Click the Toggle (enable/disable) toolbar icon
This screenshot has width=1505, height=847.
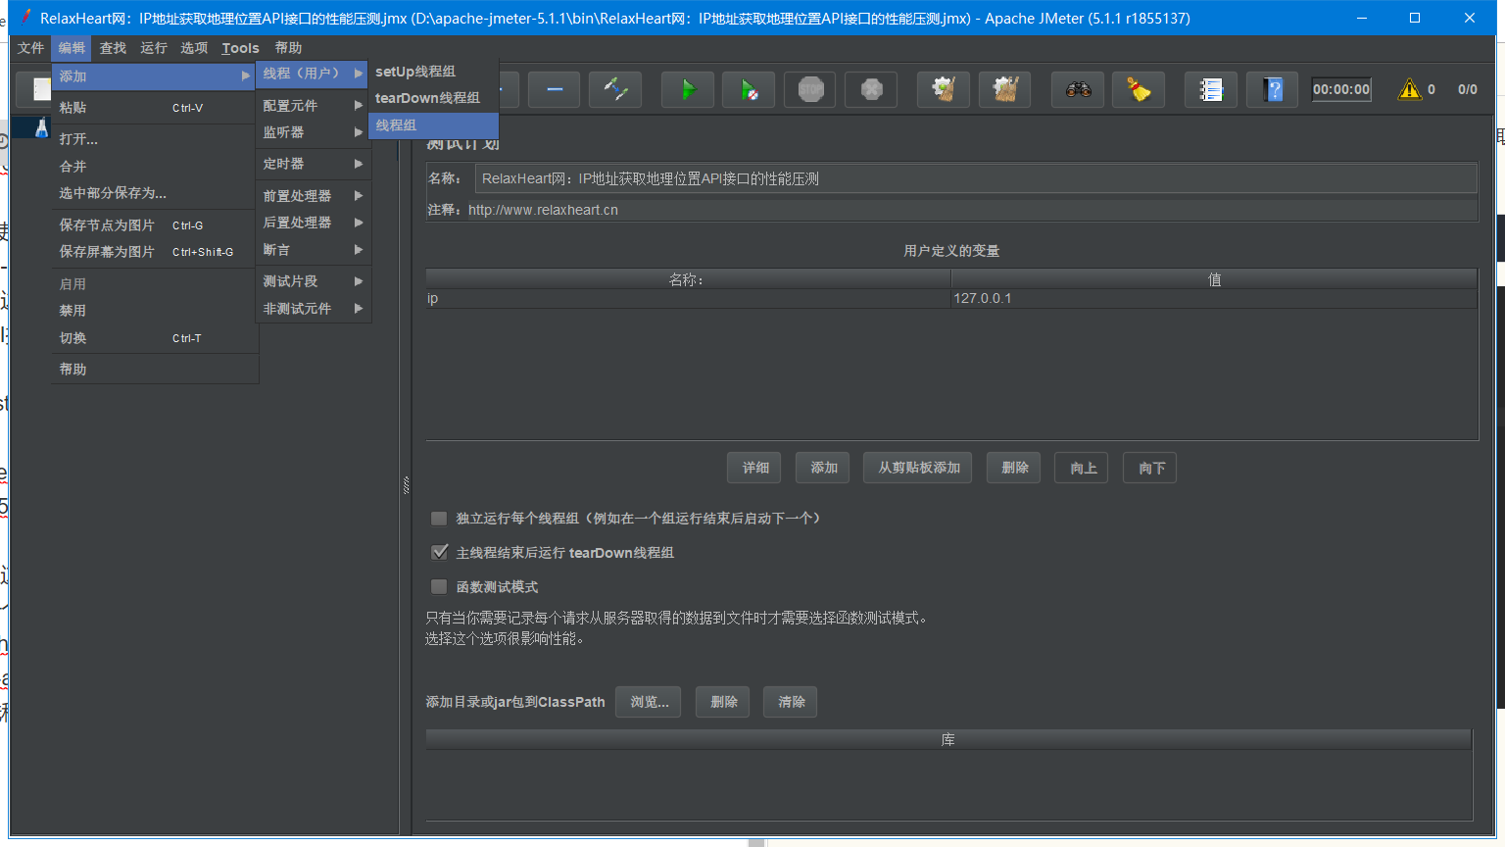click(x=615, y=89)
